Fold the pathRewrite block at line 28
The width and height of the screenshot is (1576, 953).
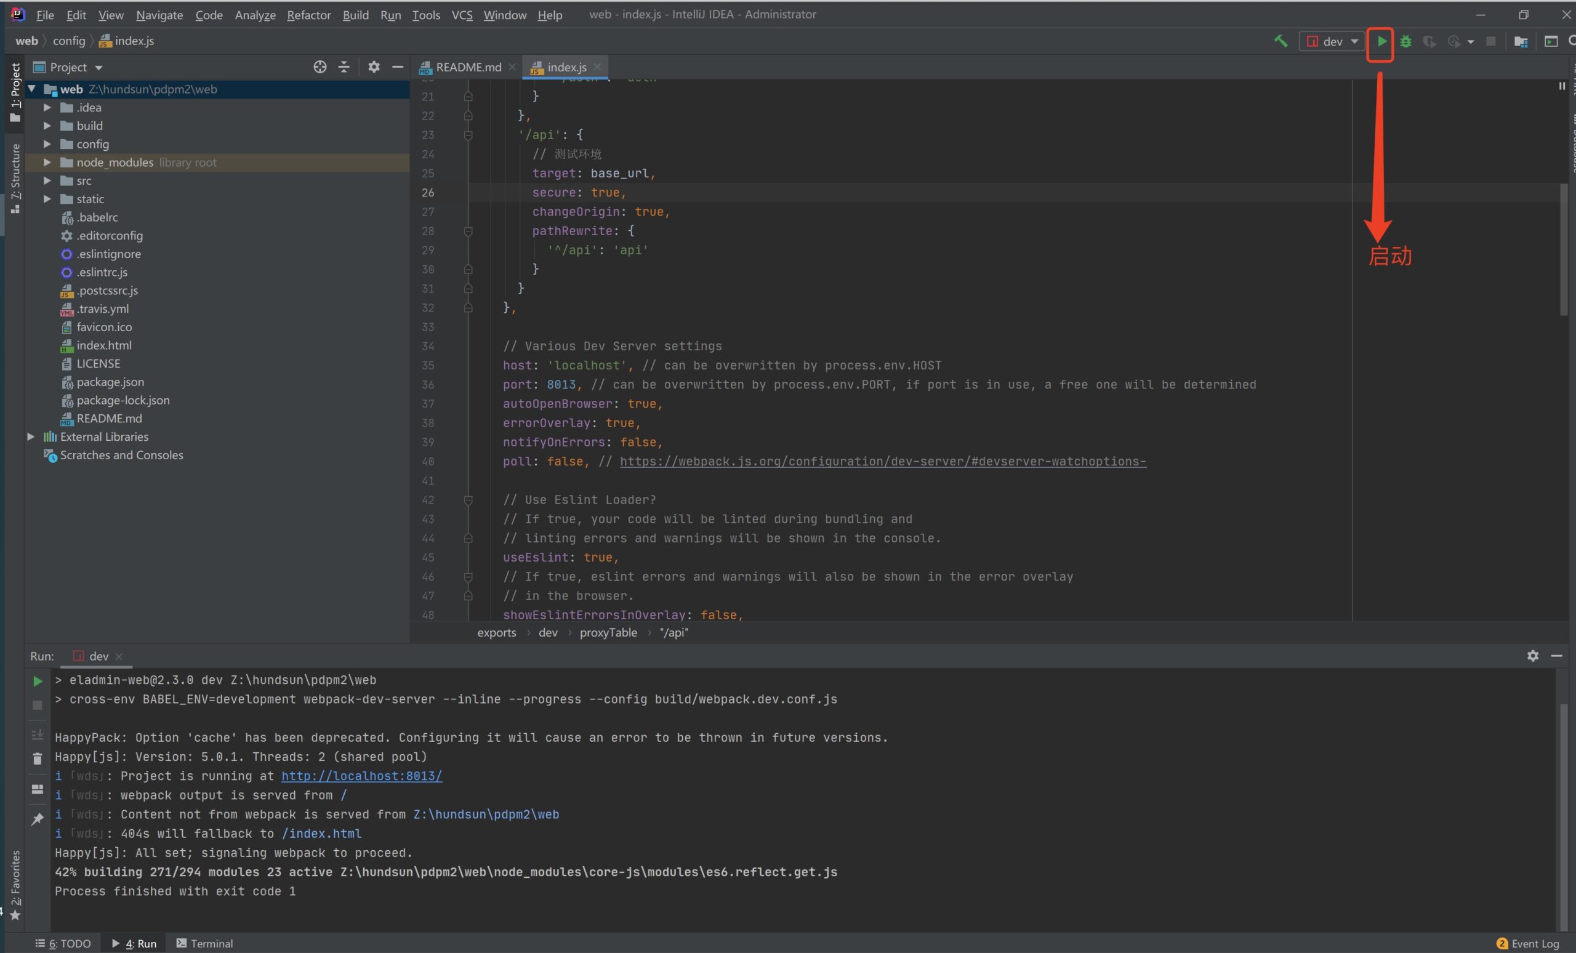coord(468,231)
